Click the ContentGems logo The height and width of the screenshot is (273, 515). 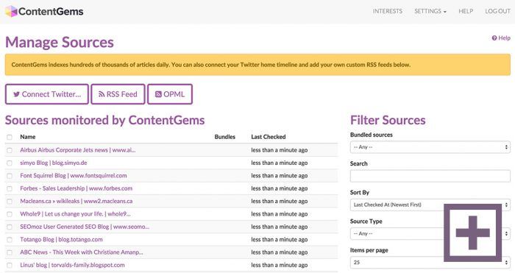pyautogui.click(x=44, y=12)
